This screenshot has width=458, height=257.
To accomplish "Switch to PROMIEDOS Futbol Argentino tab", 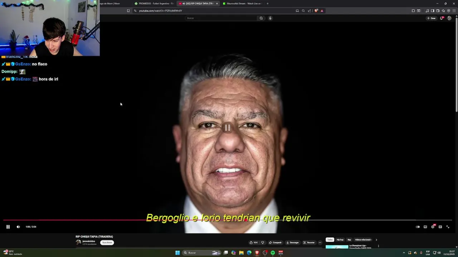I will click(154, 4).
